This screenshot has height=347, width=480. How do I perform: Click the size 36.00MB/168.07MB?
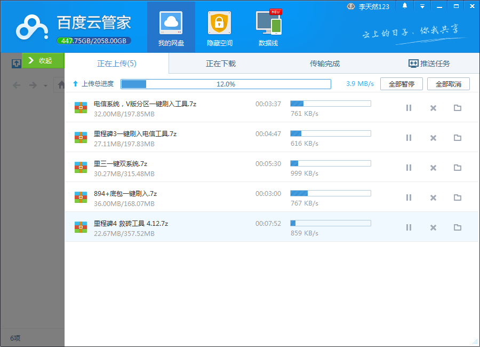124,204
